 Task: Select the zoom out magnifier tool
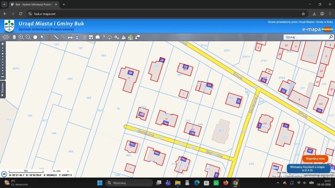pos(28,37)
